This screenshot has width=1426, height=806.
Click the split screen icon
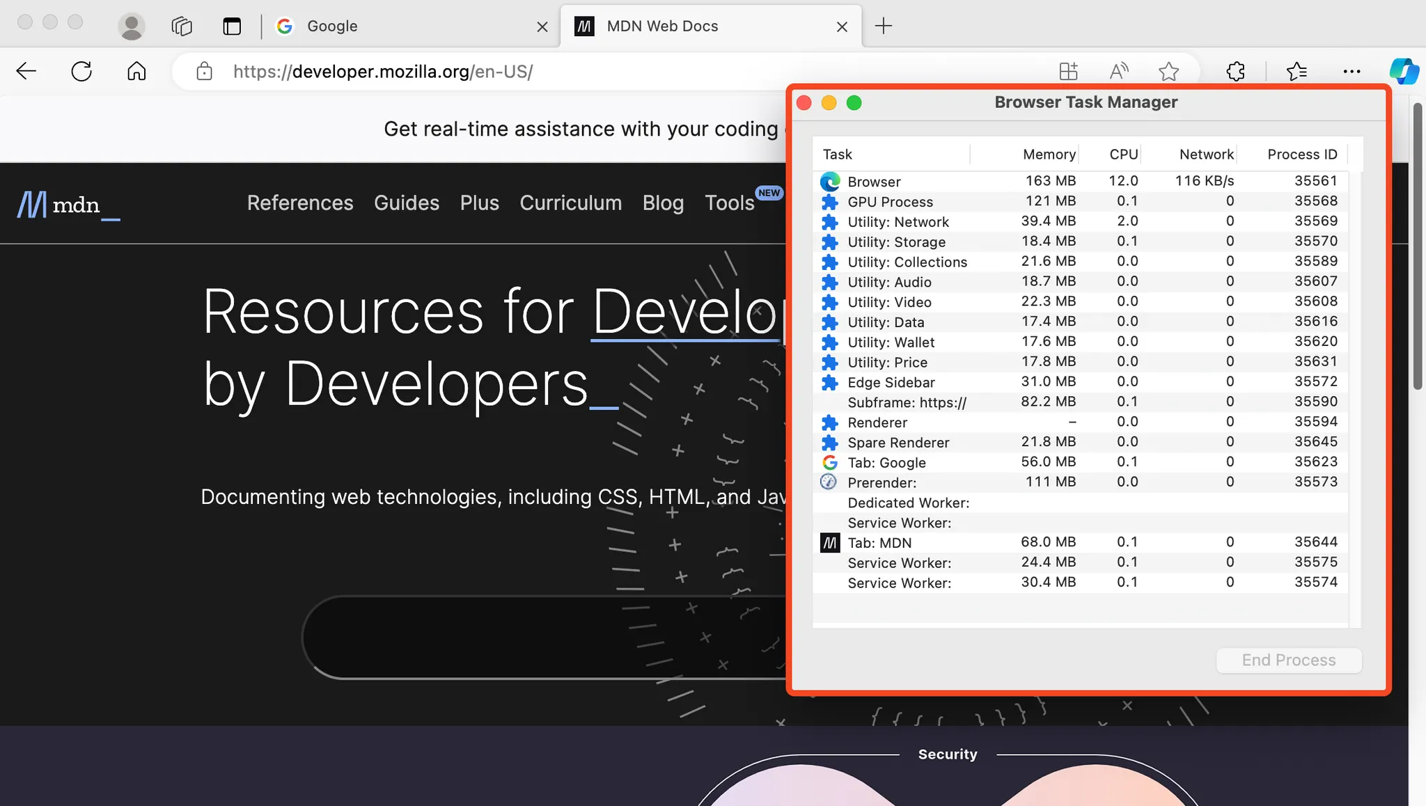1068,71
